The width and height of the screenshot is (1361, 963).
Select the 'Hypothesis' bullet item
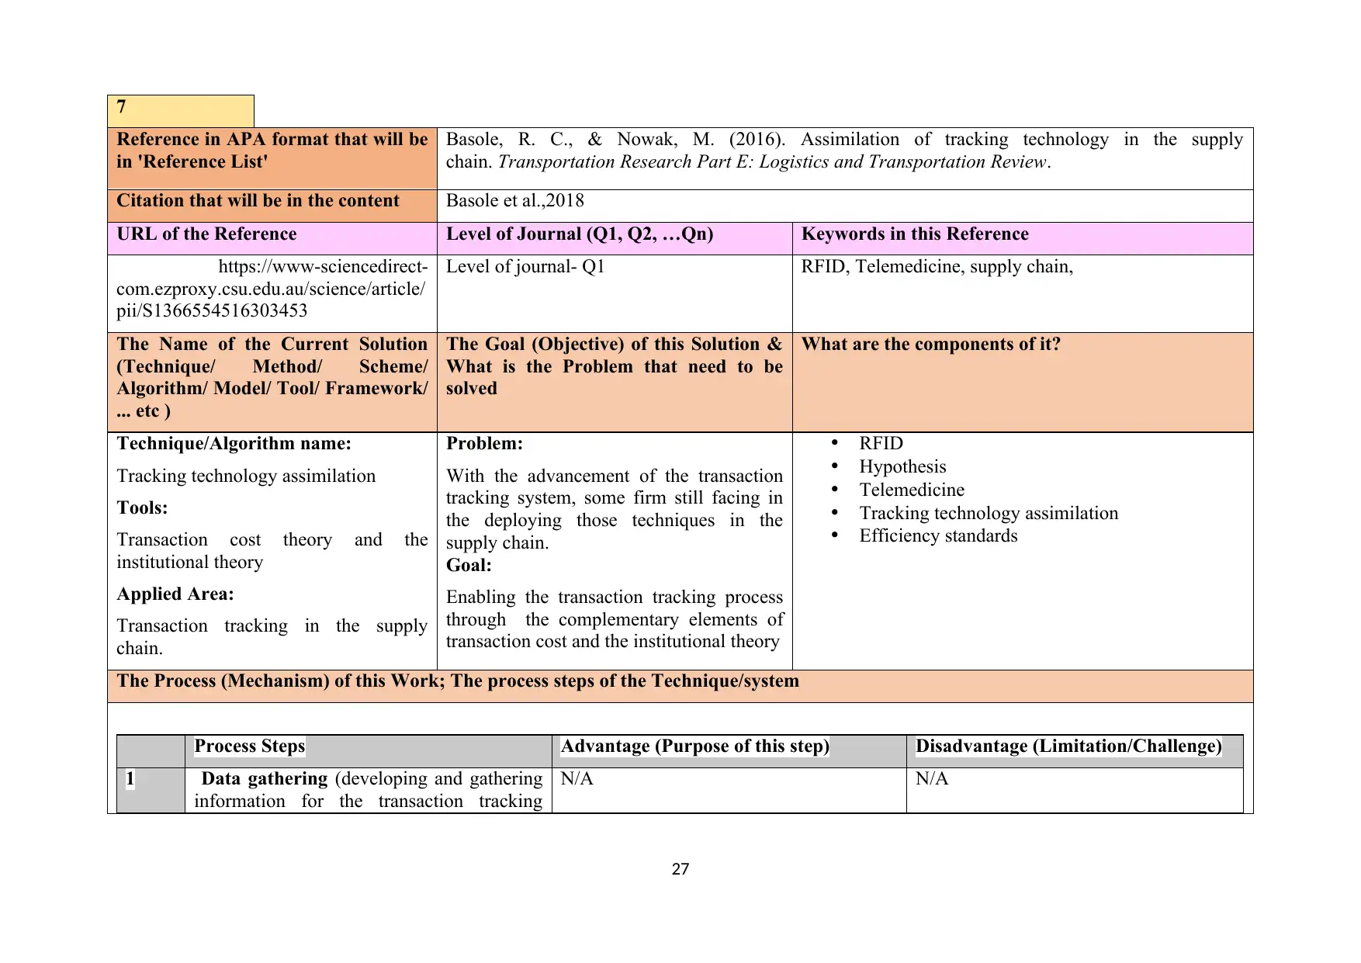tap(902, 467)
